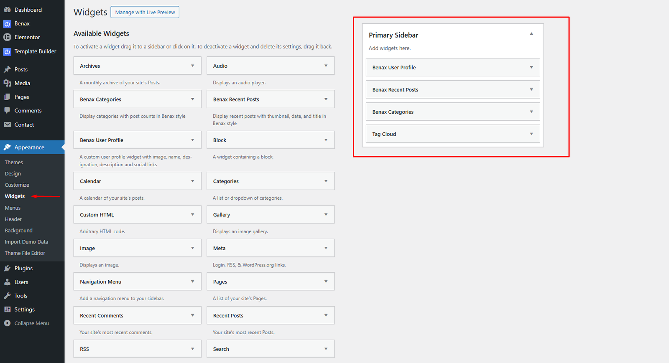Viewport: 669px width, 363px height.
Task: Click the Tools wrench icon
Action: (7, 296)
